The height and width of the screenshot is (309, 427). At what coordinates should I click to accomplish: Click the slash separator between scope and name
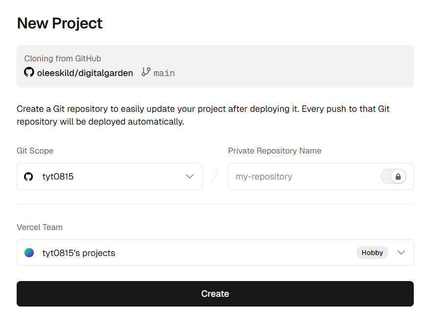(x=215, y=177)
